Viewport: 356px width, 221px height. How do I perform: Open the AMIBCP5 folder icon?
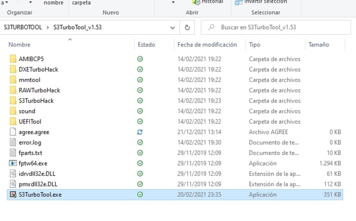pyautogui.click(x=13, y=59)
